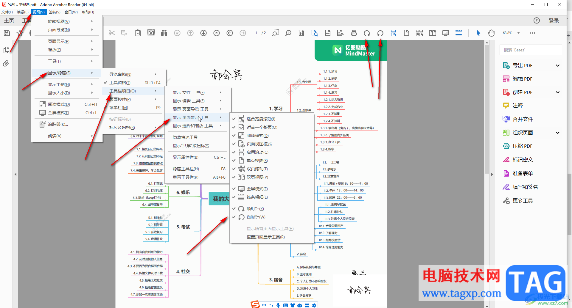
Task: Go to next page with down arrow
Action: point(203,33)
